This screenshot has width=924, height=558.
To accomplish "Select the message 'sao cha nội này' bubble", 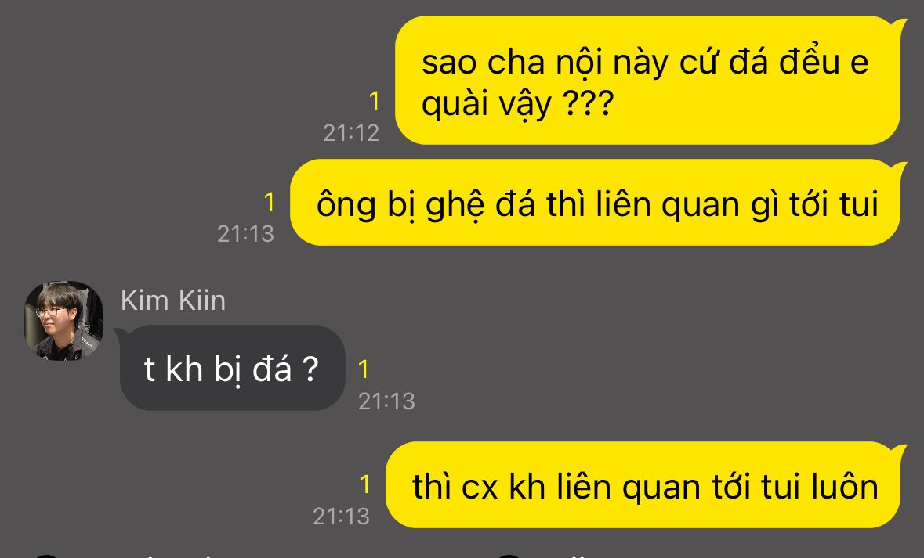I will (648, 80).
